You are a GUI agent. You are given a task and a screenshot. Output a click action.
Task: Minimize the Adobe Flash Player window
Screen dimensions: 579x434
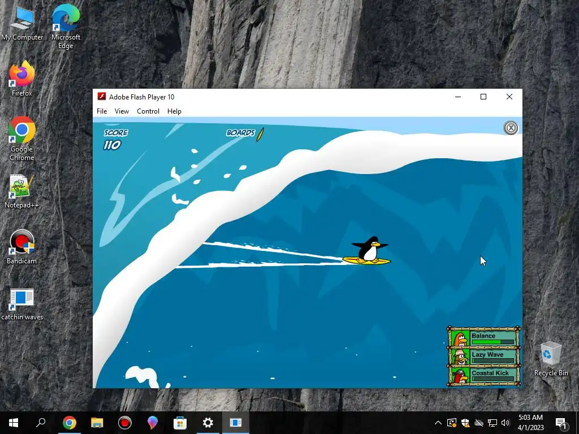(x=458, y=97)
